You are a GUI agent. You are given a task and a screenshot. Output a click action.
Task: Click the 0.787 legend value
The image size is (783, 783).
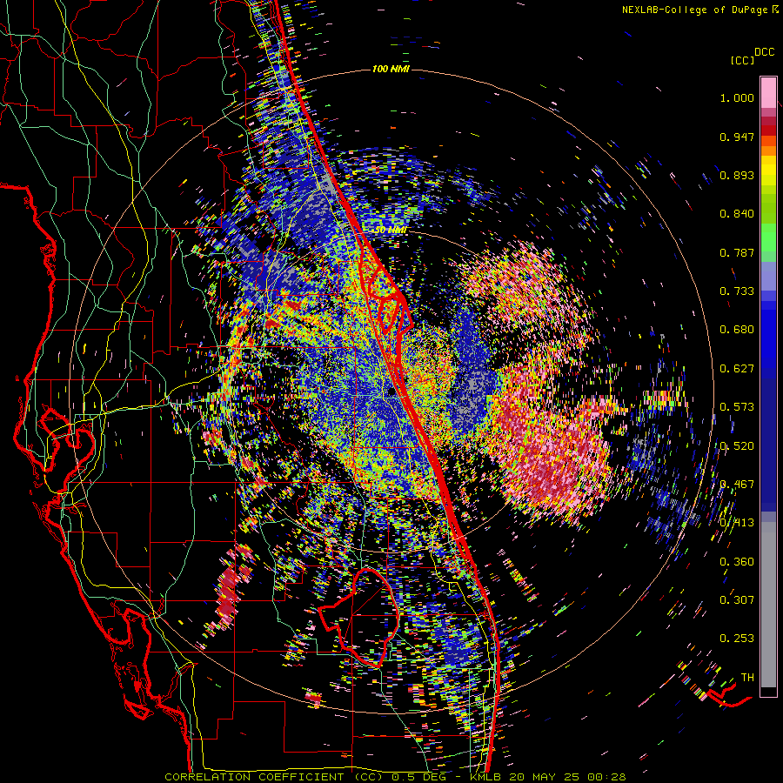737,252
